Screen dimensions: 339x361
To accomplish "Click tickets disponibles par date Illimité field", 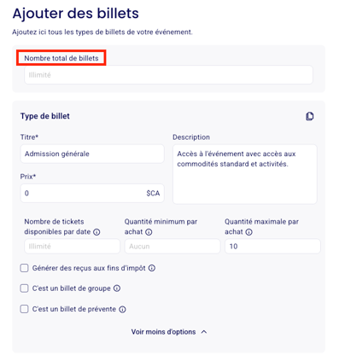I will tap(72, 247).
